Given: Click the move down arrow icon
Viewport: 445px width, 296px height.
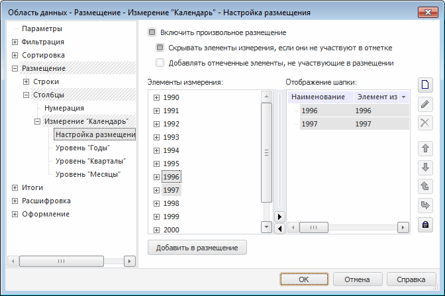Looking at the screenshot, I should pyautogui.click(x=425, y=167).
